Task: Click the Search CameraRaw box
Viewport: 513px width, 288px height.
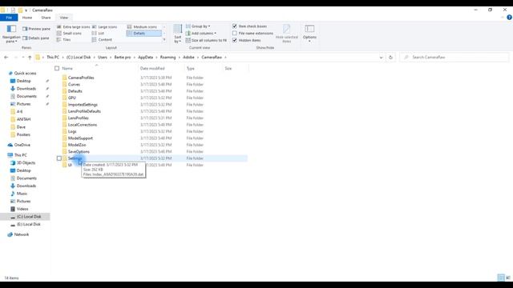Action: tap(454, 57)
